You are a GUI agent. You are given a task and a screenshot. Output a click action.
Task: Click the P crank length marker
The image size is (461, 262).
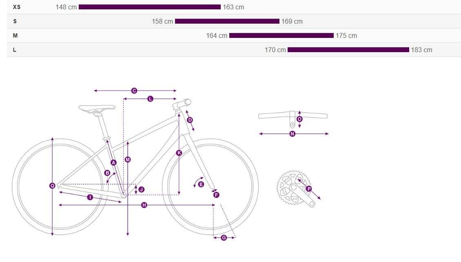(309, 189)
